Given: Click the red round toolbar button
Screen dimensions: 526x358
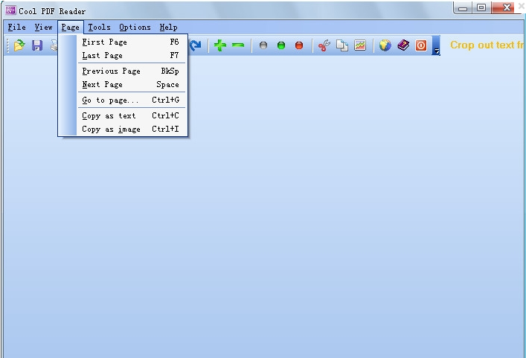Looking at the screenshot, I should (x=299, y=45).
